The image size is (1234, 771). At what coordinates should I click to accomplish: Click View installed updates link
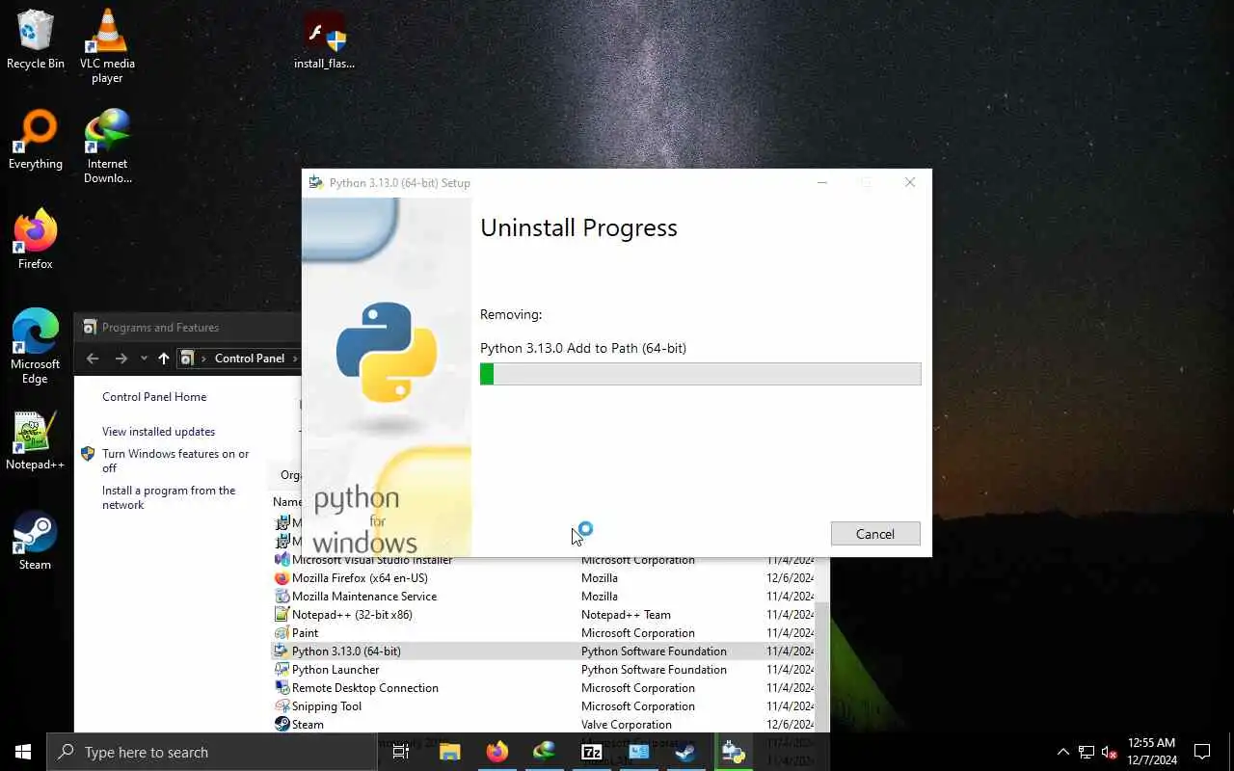[159, 432]
